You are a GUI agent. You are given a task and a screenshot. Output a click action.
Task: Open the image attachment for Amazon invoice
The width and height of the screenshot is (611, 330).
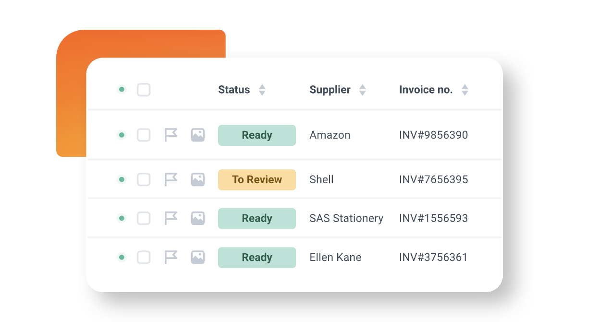198,135
